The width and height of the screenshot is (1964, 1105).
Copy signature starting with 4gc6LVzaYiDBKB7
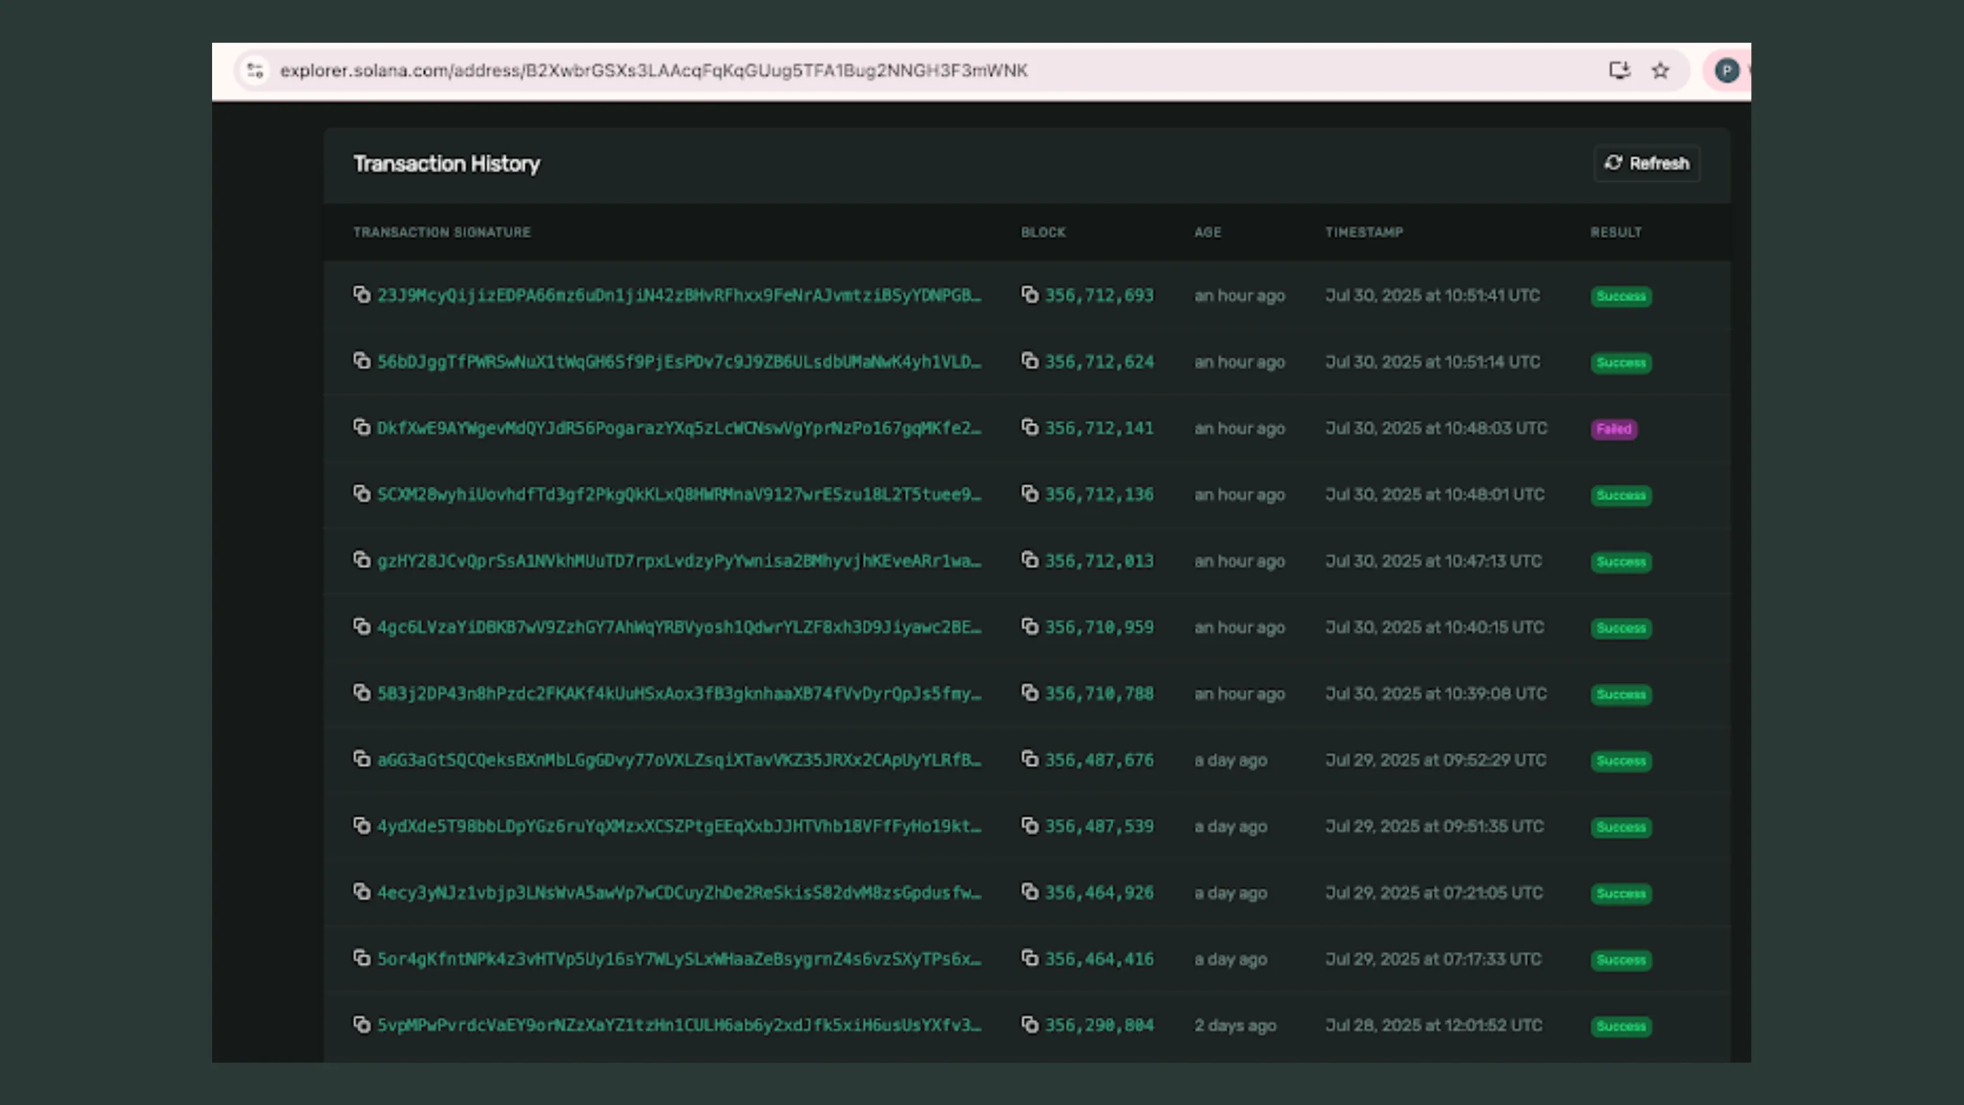pos(361,626)
